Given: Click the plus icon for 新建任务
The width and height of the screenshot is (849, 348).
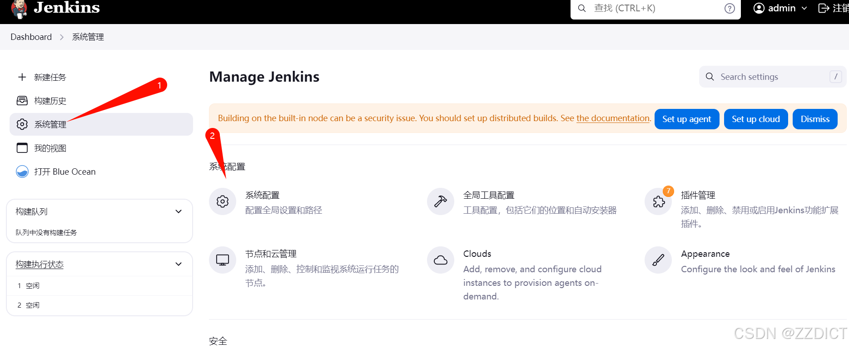Looking at the screenshot, I should pyautogui.click(x=22, y=77).
